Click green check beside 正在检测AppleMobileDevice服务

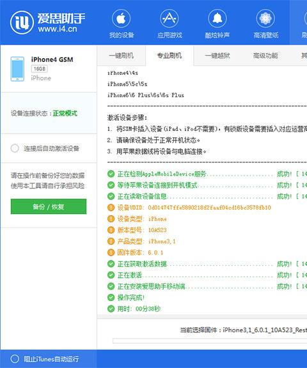click(111, 174)
